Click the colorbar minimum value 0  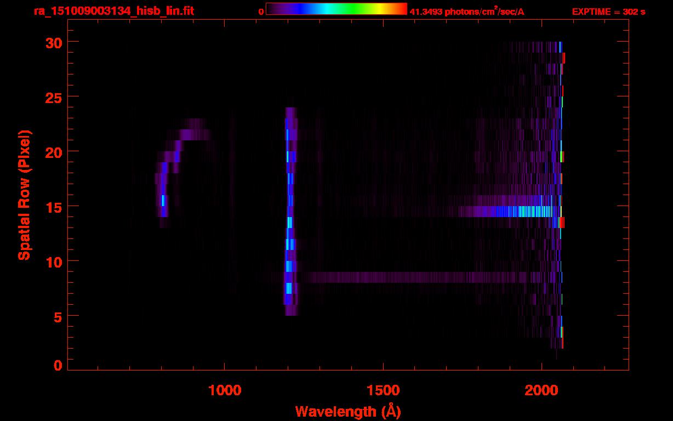pos(261,12)
